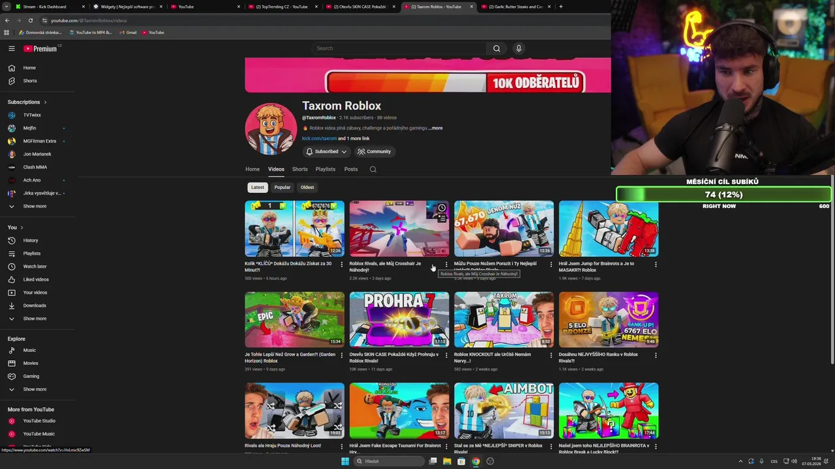Click the YouTube Premium logo
Image resolution: width=835 pixels, height=469 pixels.
[x=40, y=49]
